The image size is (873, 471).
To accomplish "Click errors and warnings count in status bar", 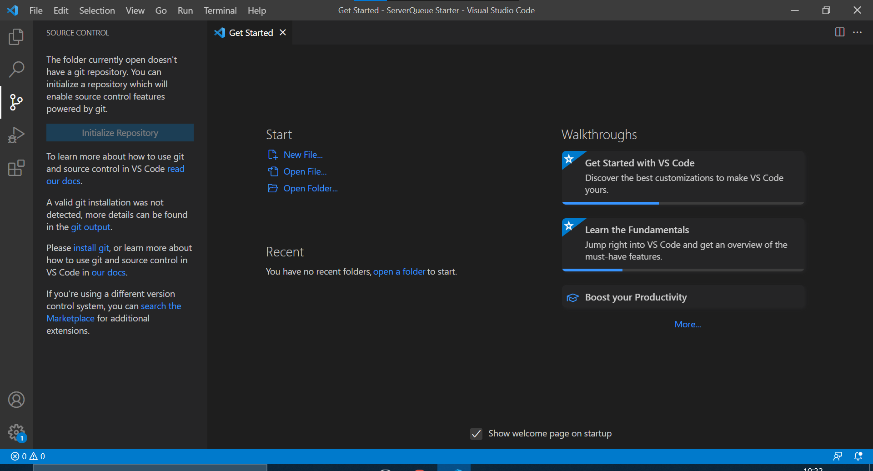I will coord(28,456).
